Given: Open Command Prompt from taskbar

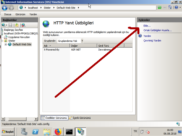Looking at the screenshot, I should coord(69,132).
